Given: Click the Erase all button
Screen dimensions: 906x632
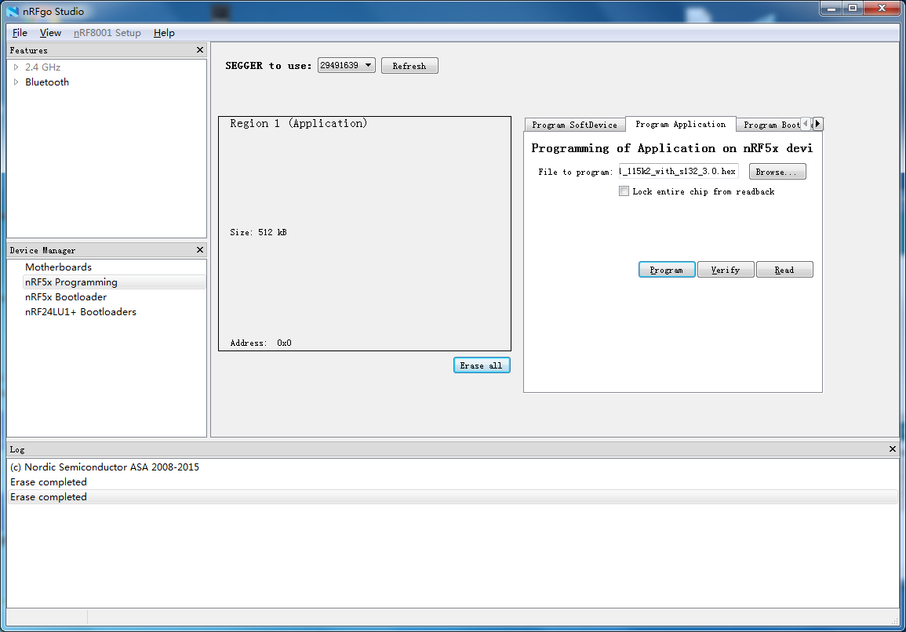Looking at the screenshot, I should pos(482,365).
